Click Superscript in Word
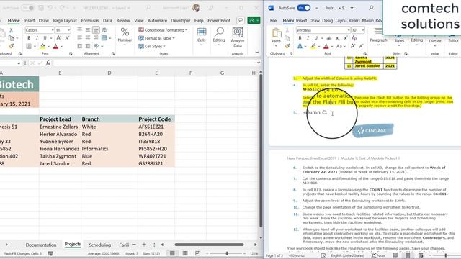 click(346, 38)
